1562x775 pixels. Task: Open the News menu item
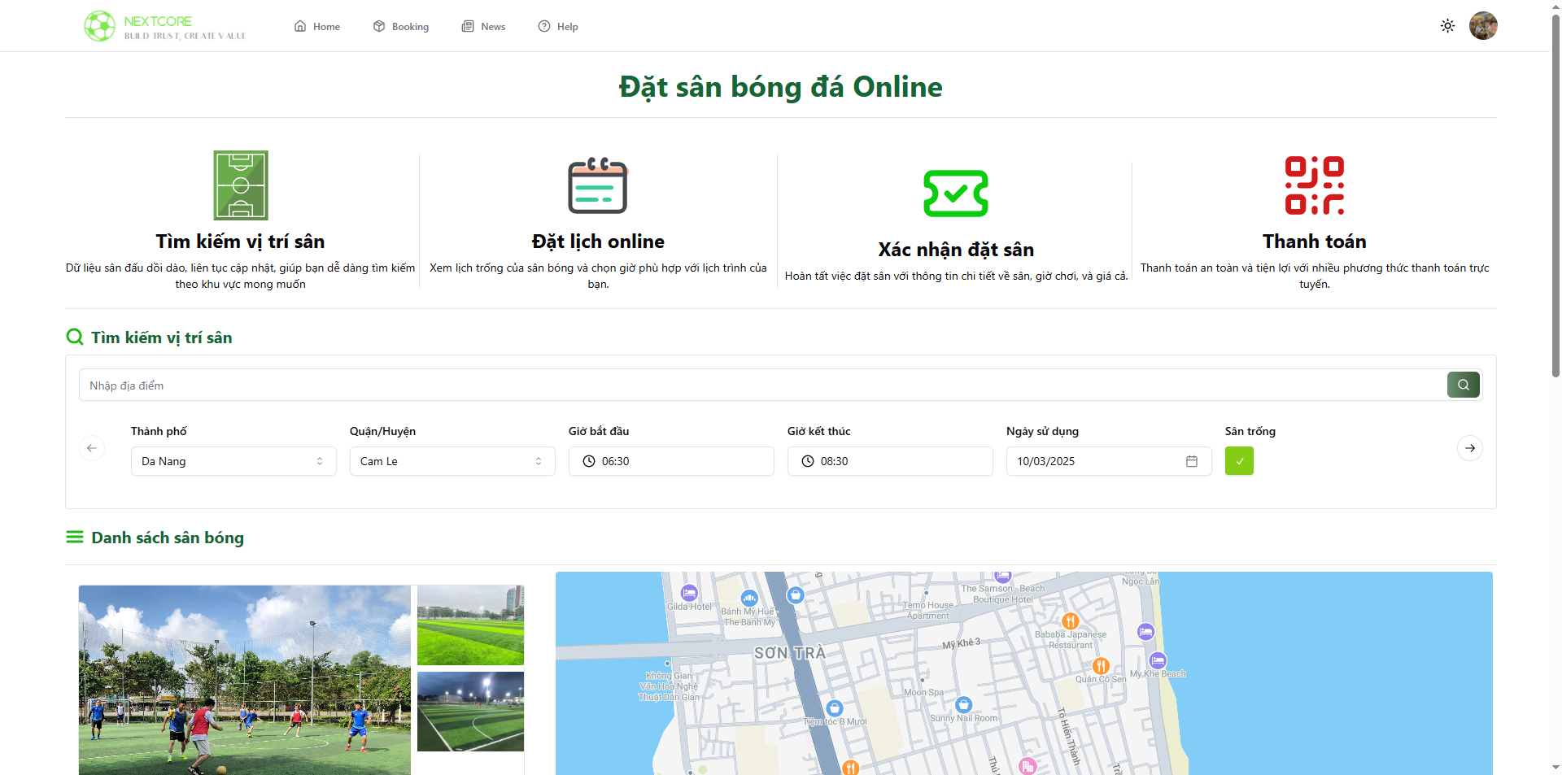click(484, 27)
